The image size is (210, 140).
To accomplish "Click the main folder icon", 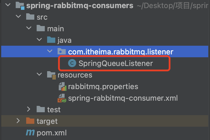I will 41,29.
